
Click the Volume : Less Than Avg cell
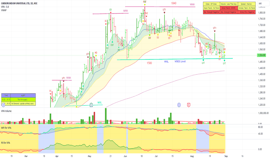[229, 4]
